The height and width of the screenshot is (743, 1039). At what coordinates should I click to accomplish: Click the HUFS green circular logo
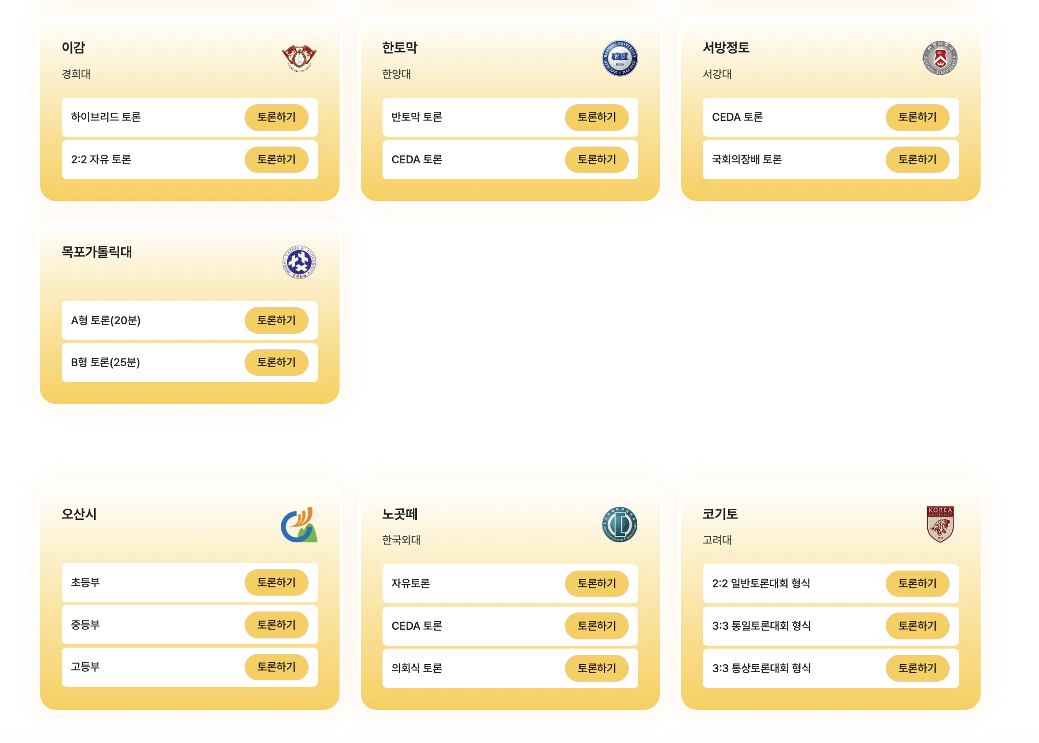(x=619, y=525)
